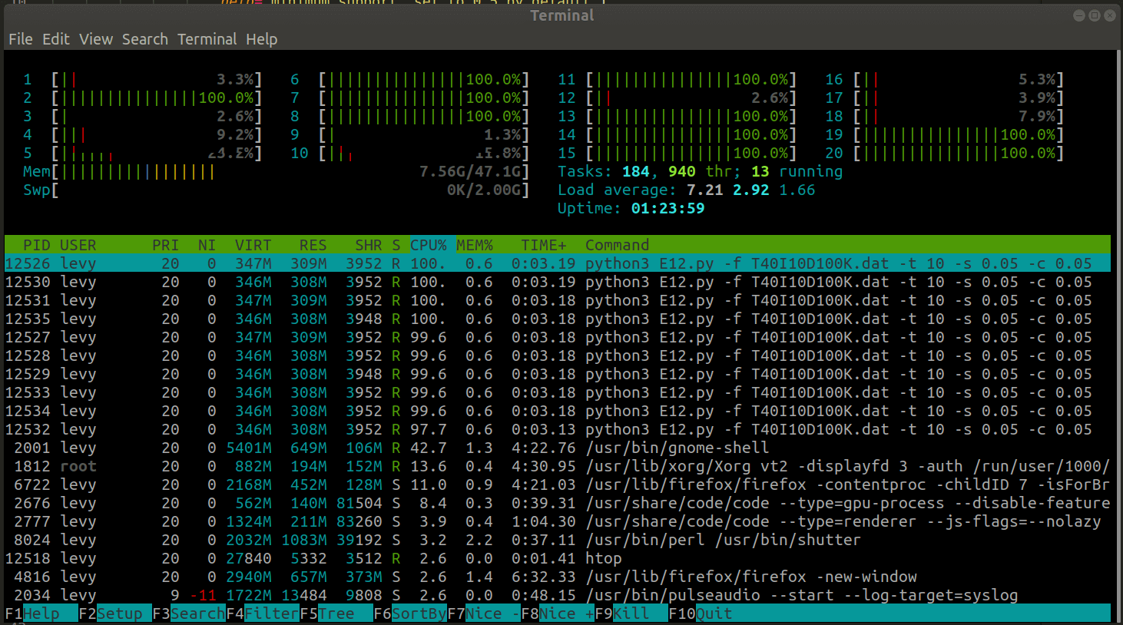This screenshot has width=1123, height=625.
Task: Click the Terminal window title bar text
Action: coord(561,15)
